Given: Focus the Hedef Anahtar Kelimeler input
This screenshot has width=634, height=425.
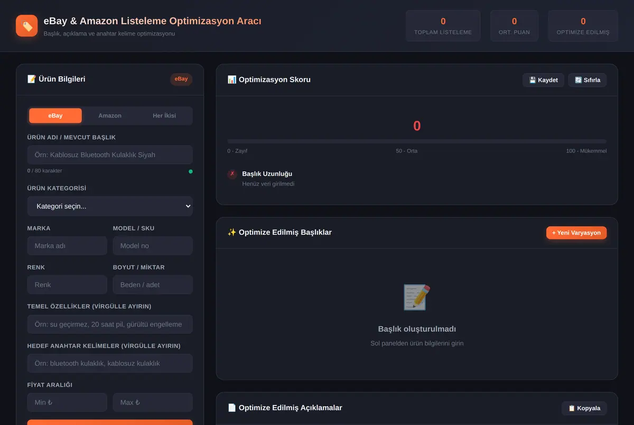Looking at the screenshot, I should pos(110,363).
